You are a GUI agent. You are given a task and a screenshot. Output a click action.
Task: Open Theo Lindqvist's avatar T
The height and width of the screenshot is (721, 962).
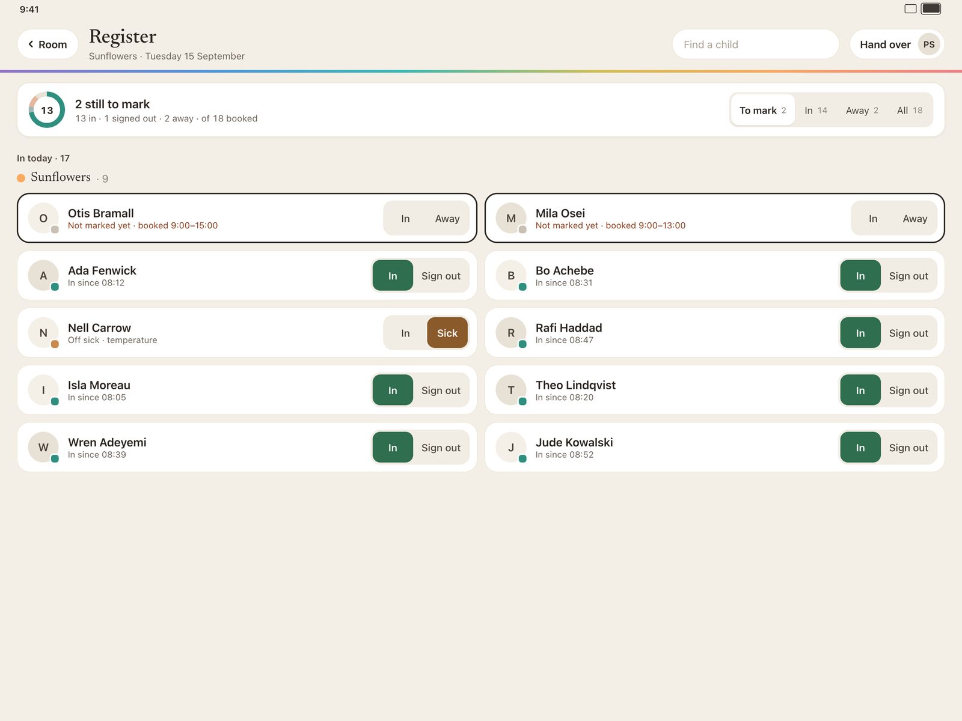coord(511,390)
